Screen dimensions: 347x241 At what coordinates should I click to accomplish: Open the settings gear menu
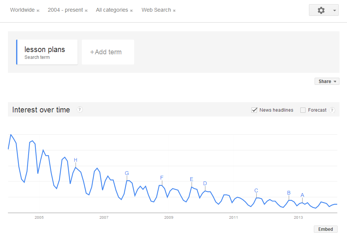[323, 11]
